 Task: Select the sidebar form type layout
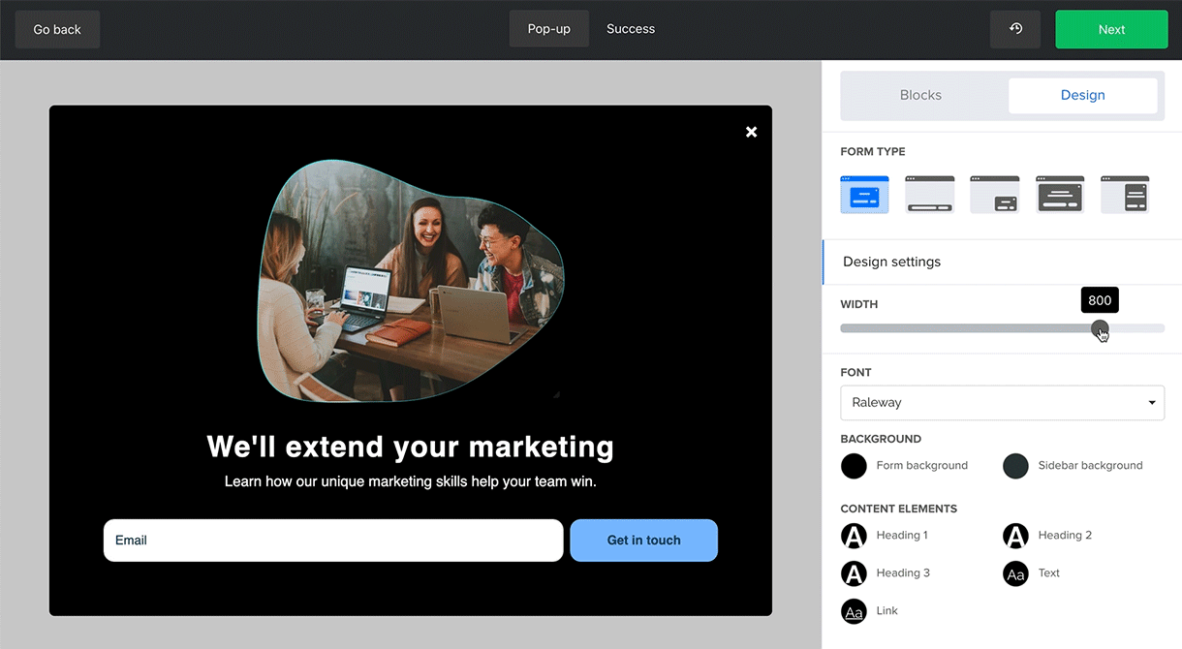1124,194
